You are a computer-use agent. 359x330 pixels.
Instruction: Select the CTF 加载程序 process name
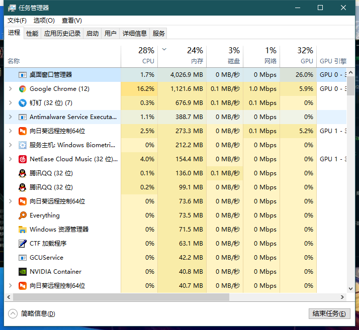[48, 244]
